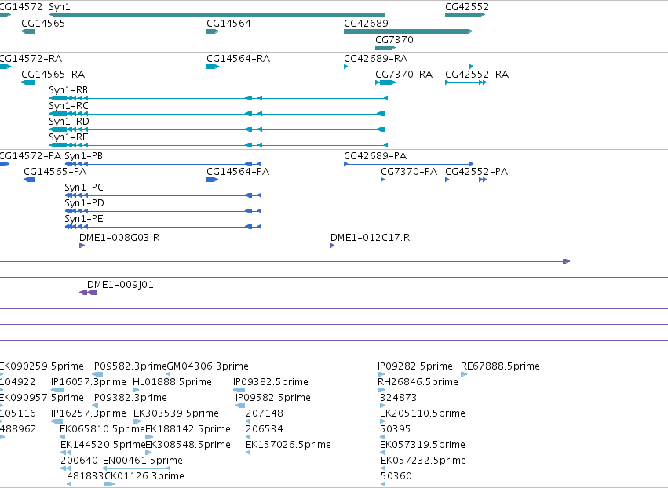The width and height of the screenshot is (668, 488).
Task: Click the CG7370 gene feature
Action: coord(385,48)
